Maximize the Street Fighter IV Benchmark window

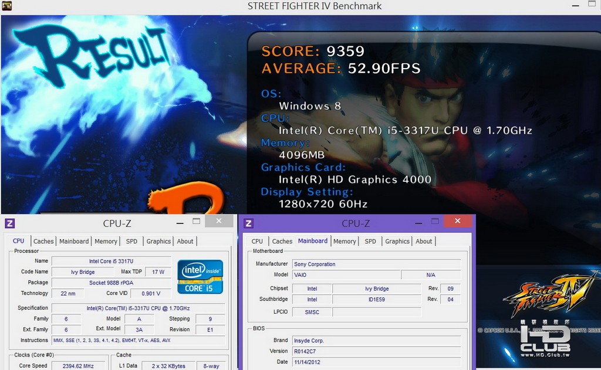(x=592, y=4)
